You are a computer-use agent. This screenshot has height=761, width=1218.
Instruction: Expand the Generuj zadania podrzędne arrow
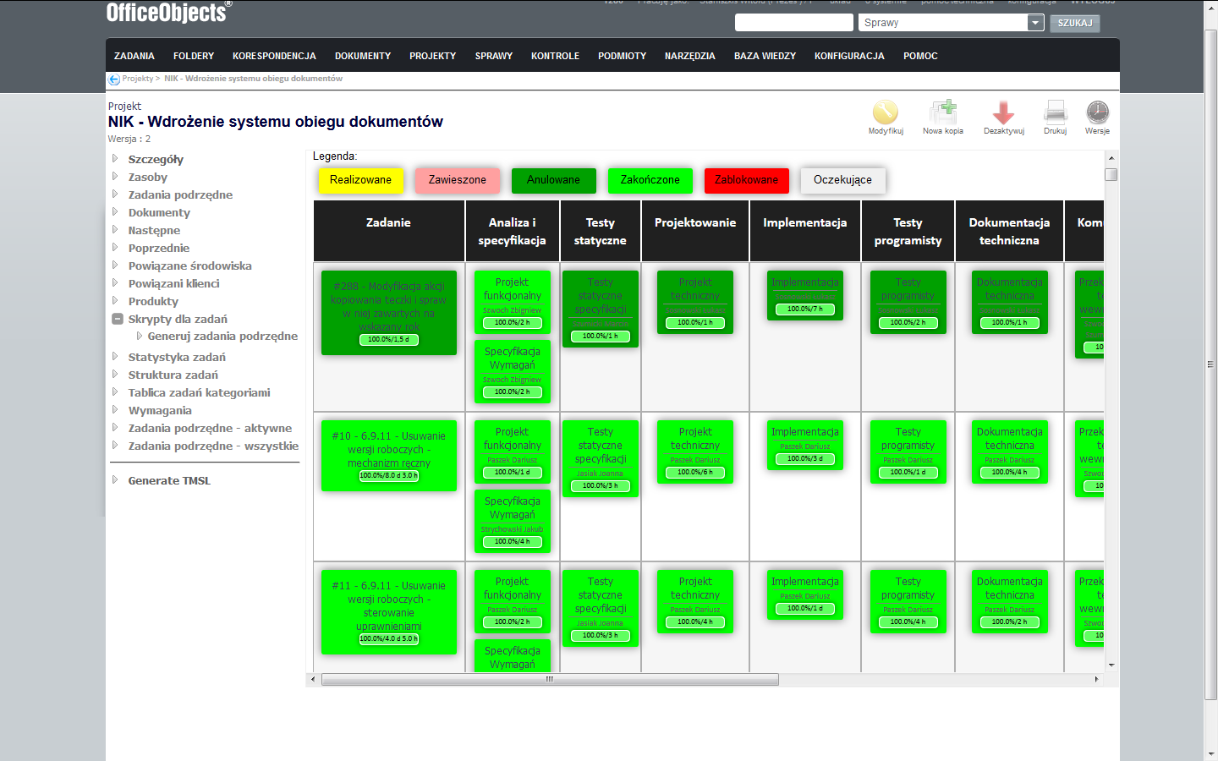pyautogui.click(x=140, y=336)
